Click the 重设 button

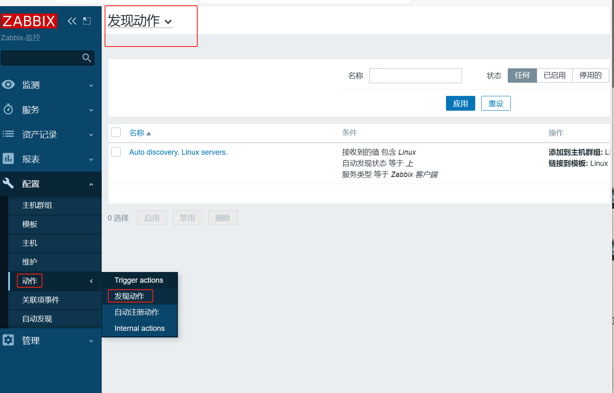496,103
